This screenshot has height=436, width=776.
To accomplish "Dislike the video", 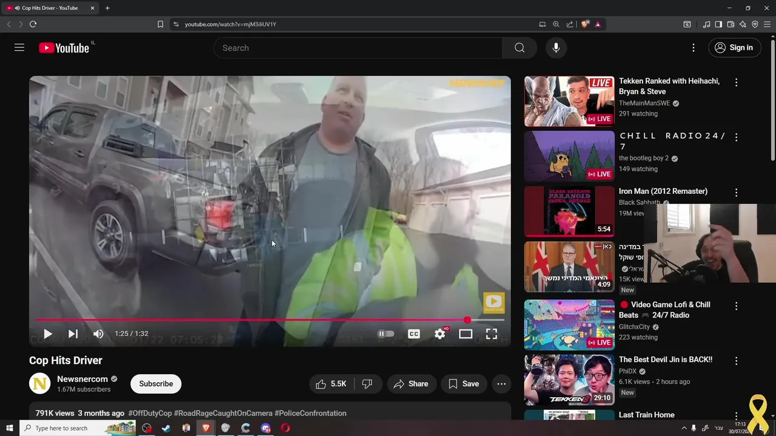I will pyautogui.click(x=367, y=384).
